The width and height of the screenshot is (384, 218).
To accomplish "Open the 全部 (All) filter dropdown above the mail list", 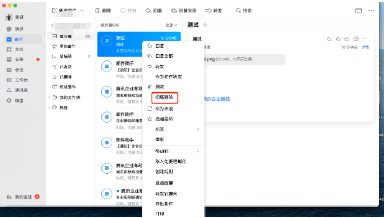I will tap(171, 24).
